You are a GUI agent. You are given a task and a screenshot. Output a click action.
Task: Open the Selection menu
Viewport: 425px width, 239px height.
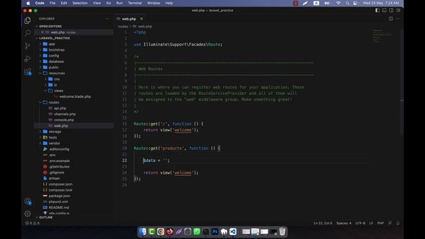(x=80, y=3)
